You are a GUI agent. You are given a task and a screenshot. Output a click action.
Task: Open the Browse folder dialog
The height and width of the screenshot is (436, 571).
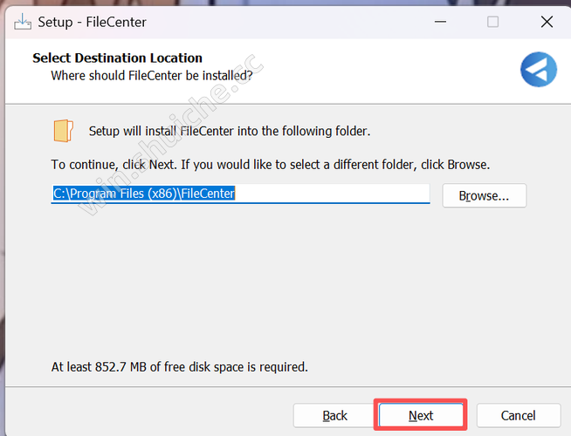tap(484, 195)
